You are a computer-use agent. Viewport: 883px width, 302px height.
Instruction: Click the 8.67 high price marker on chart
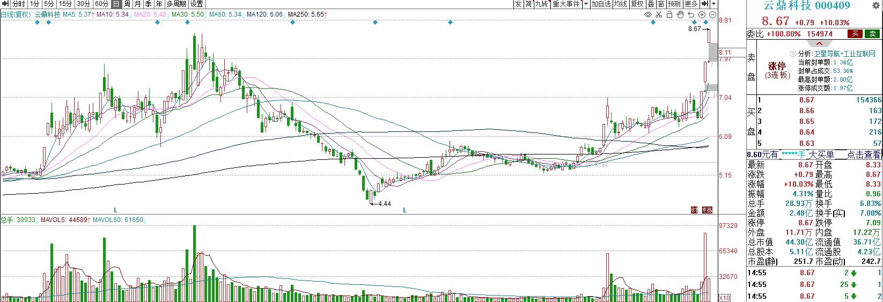pos(695,29)
